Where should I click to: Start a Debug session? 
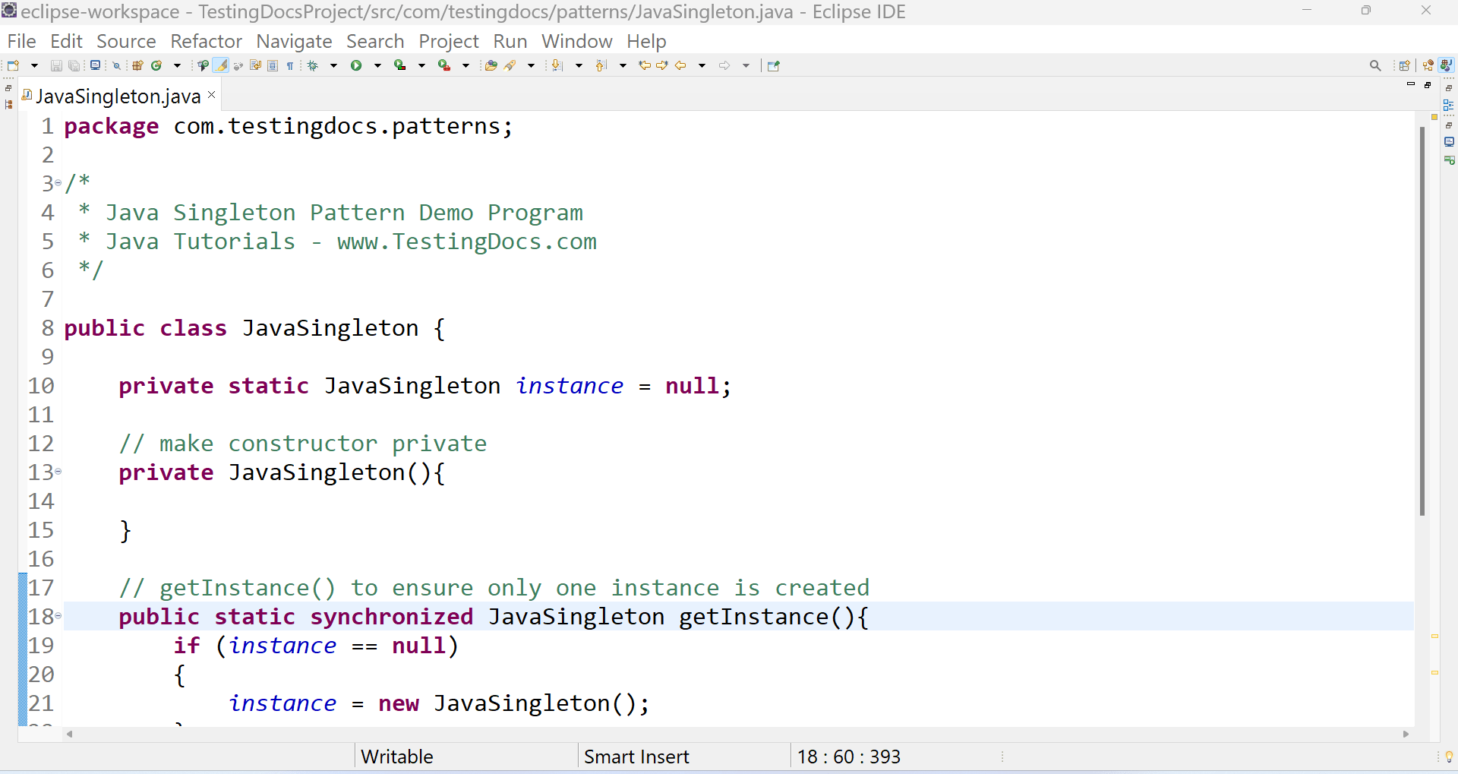pos(313,65)
